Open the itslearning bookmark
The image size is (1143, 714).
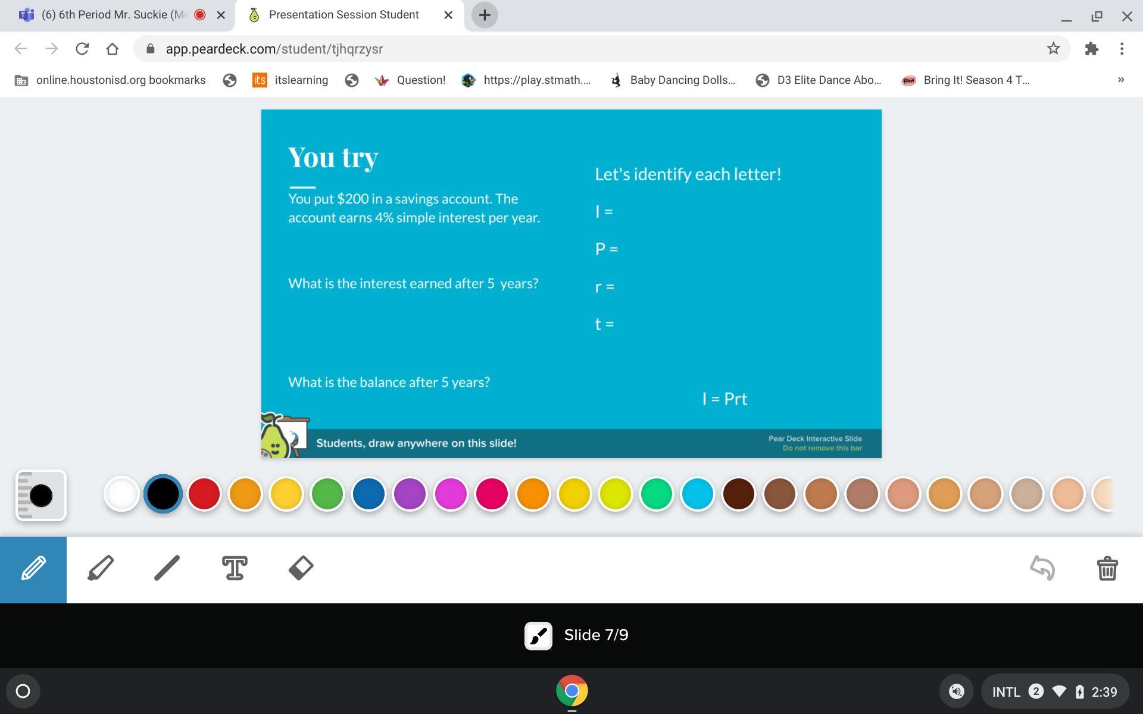point(291,80)
